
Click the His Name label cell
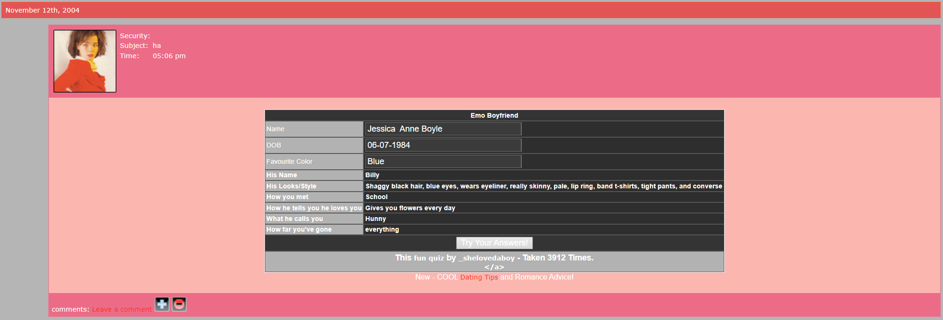coord(314,175)
